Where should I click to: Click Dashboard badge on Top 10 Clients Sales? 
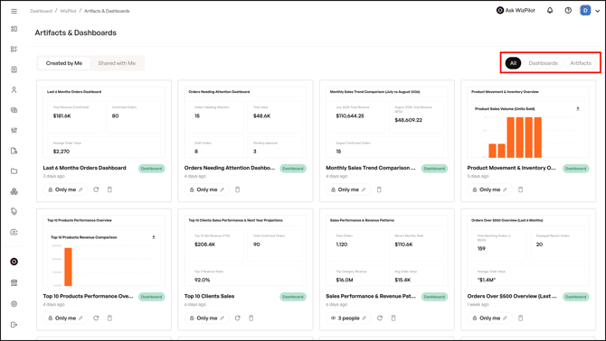click(293, 297)
